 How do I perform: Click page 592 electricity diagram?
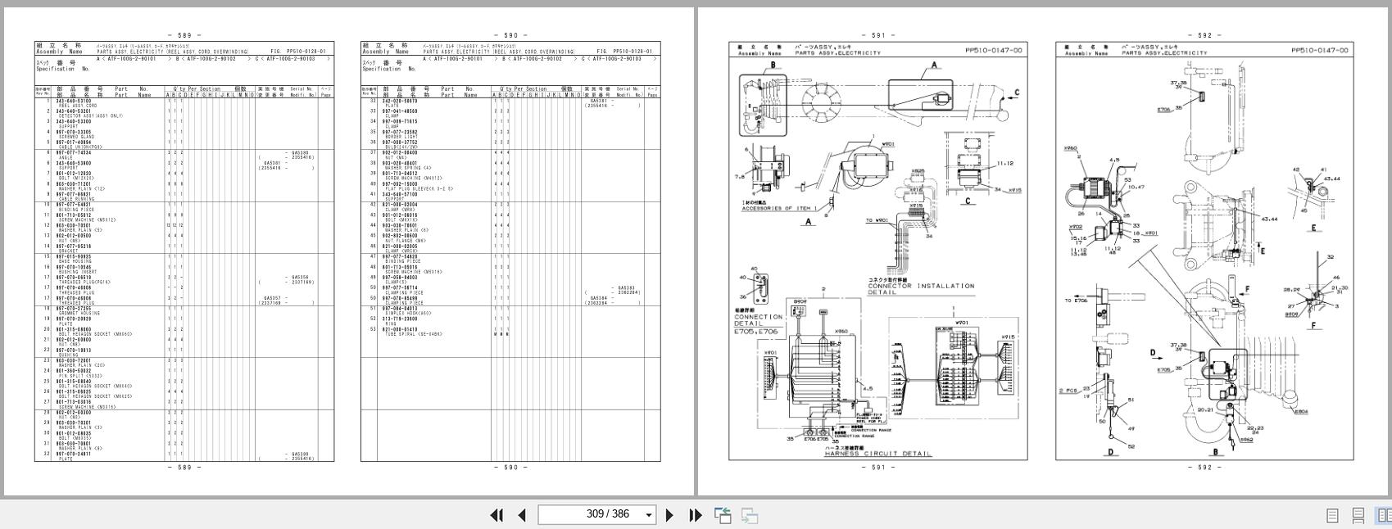click(x=1204, y=251)
